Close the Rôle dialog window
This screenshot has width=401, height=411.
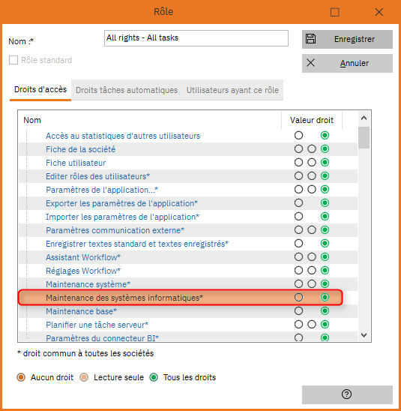(379, 12)
